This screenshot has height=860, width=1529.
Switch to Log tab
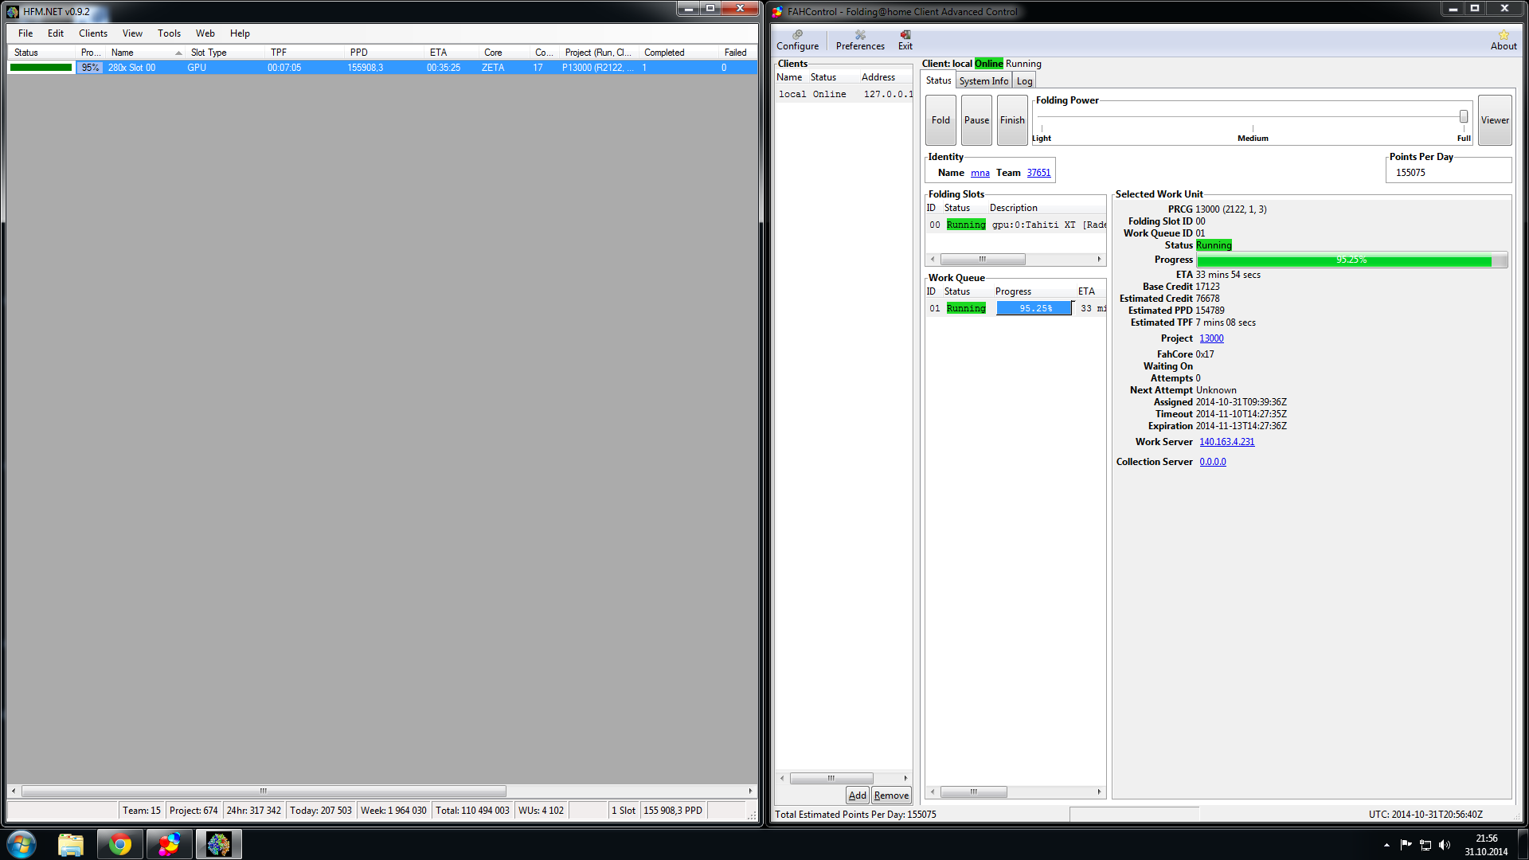pos(1024,81)
